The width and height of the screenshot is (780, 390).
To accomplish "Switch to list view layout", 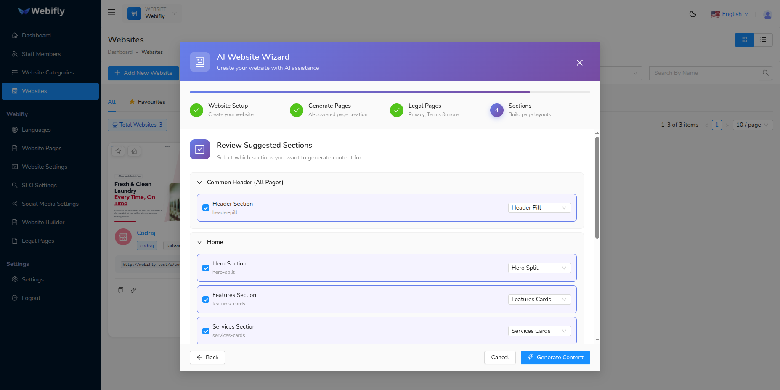I will tap(763, 40).
